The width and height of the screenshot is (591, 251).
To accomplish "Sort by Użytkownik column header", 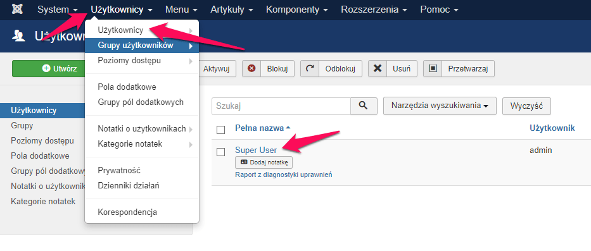I will [552, 128].
